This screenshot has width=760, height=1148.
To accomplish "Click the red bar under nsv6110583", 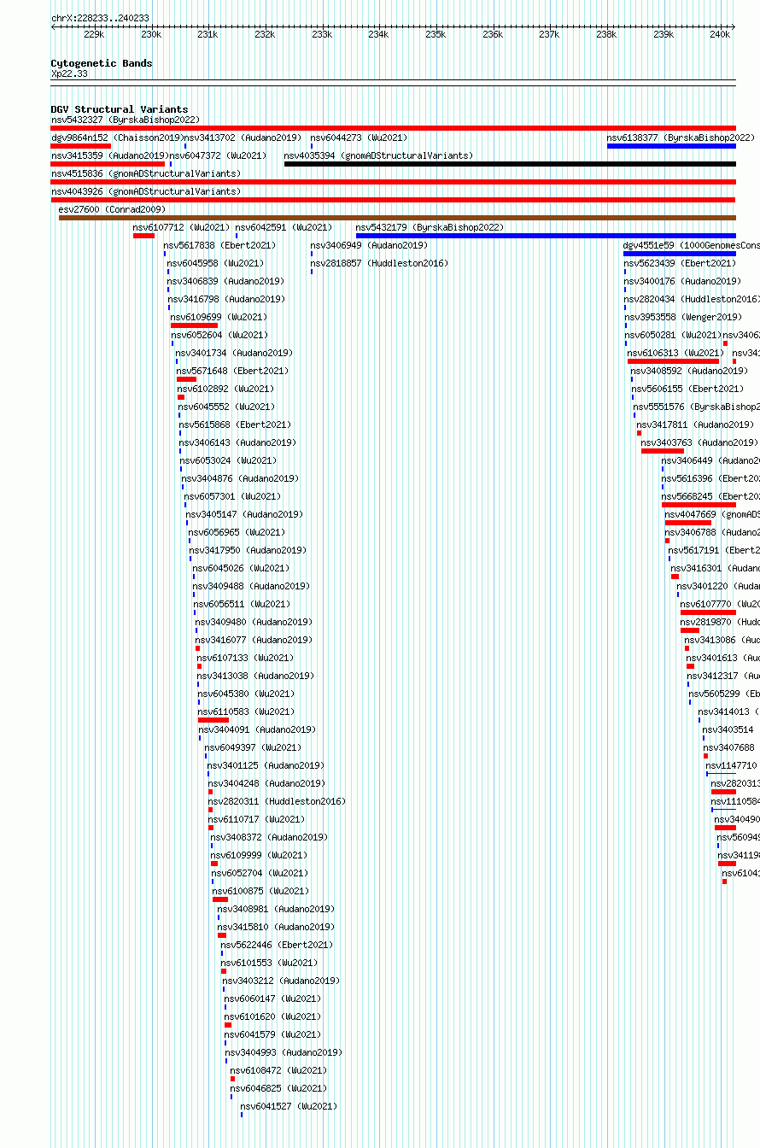I will click(213, 720).
